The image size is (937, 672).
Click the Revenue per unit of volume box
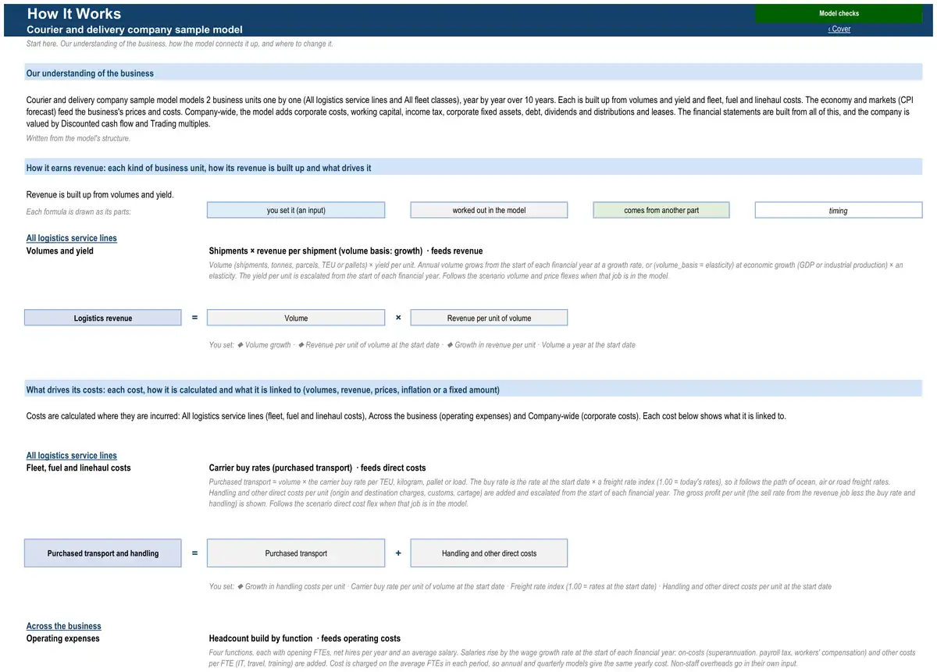tap(489, 318)
